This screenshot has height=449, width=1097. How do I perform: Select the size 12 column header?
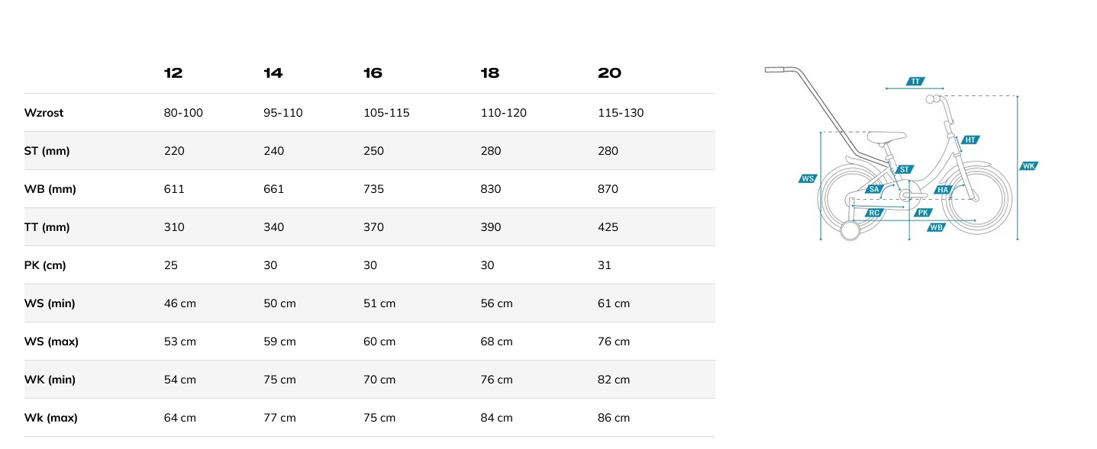(x=173, y=73)
